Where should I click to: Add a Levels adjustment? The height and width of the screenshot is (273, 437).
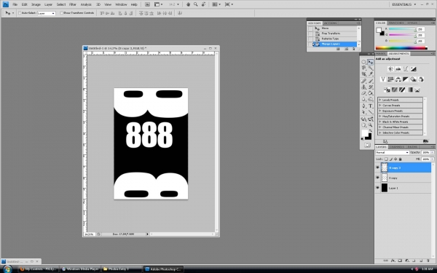[398, 69]
